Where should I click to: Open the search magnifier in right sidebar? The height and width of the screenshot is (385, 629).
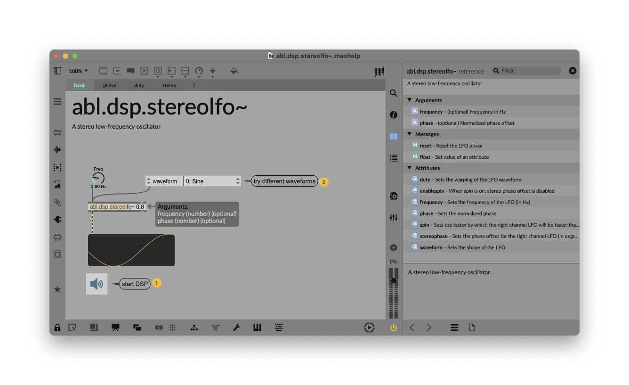click(394, 93)
